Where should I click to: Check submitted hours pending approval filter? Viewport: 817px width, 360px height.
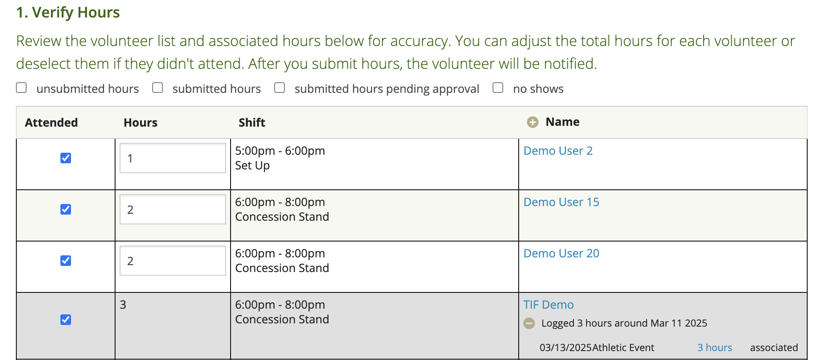[x=280, y=88]
